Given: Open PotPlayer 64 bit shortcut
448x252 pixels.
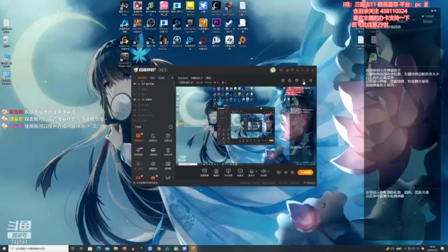Looking at the screenshot, I should click(x=190, y=8).
